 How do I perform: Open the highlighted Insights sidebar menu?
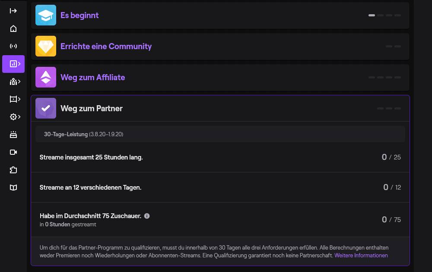(13, 64)
